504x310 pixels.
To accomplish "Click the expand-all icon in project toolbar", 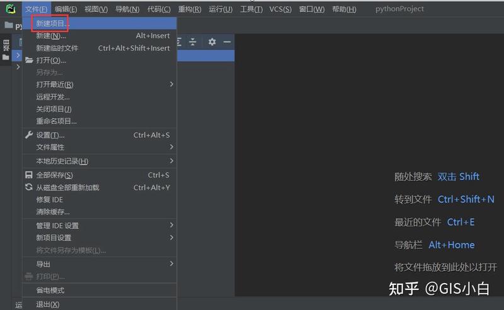I will click(x=179, y=42).
